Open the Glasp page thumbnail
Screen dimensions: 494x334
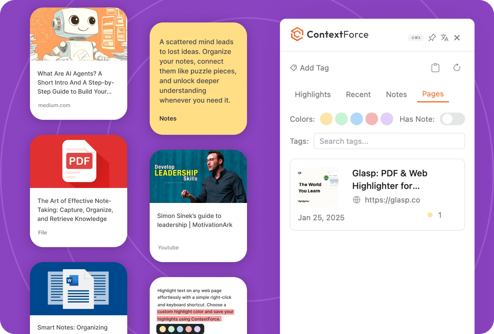pyautogui.click(x=318, y=187)
